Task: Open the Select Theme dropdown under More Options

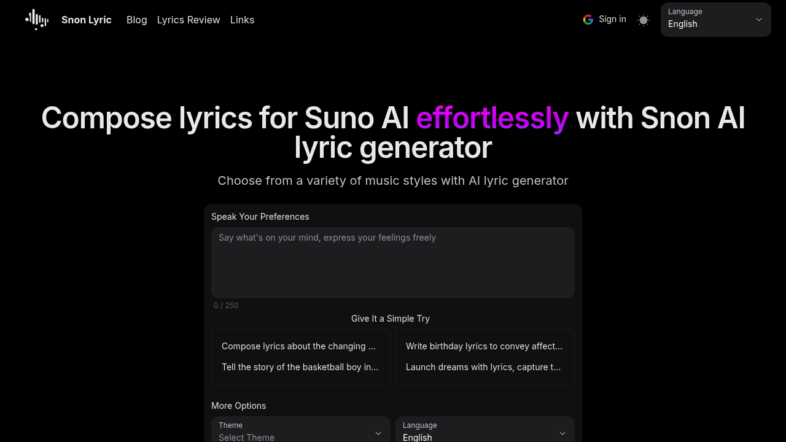Action: (x=300, y=433)
